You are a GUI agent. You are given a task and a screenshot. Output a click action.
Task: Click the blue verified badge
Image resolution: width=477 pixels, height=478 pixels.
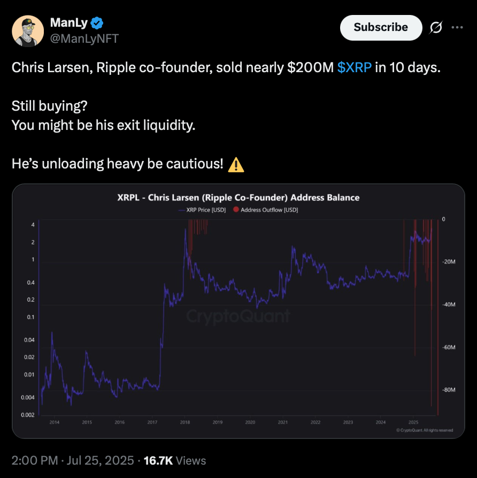coord(97,23)
